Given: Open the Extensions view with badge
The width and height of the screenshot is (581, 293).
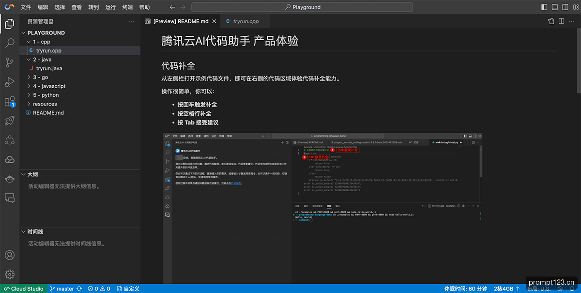Looking at the screenshot, I should pyautogui.click(x=10, y=102).
